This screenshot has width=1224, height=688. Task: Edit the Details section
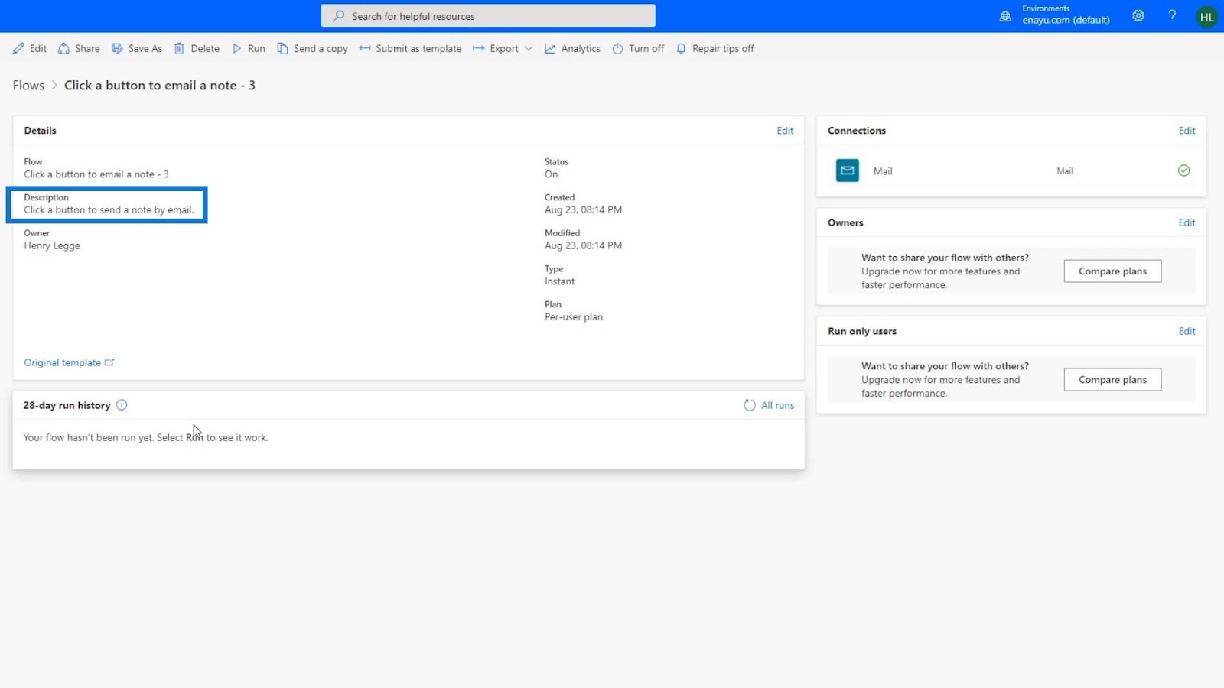pyautogui.click(x=785, y=131)
